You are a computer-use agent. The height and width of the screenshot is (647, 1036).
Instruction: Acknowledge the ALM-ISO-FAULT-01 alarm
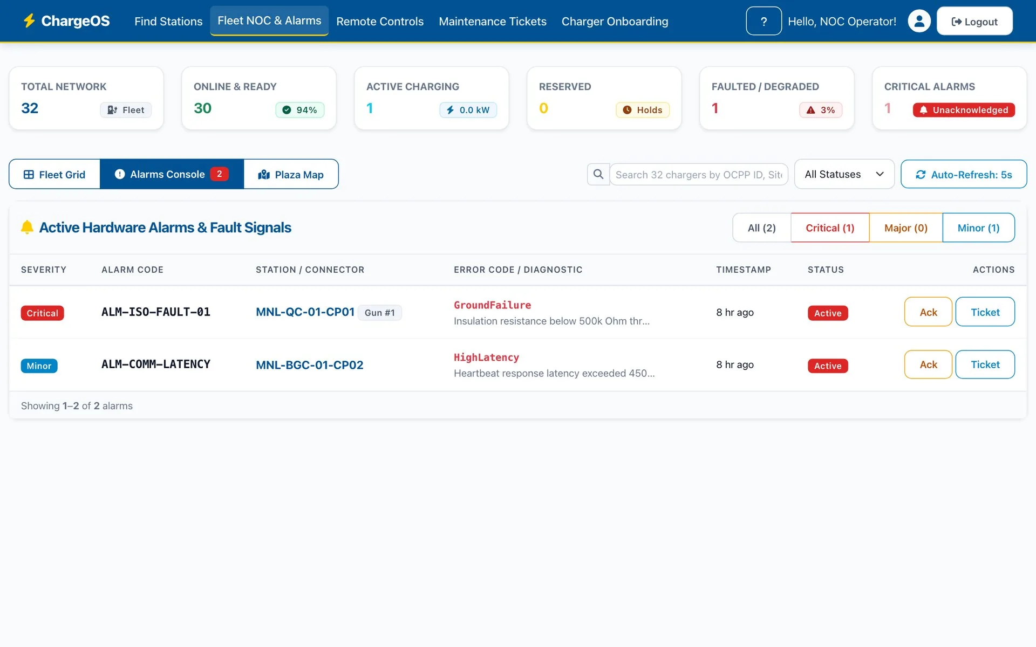point(928,312)
